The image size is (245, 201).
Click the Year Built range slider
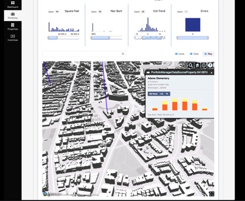pos(106,38)
